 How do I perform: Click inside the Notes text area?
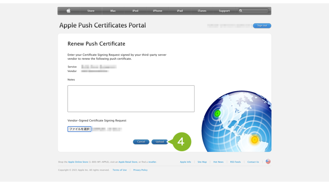pyautogui.click(x=131, y=99)
